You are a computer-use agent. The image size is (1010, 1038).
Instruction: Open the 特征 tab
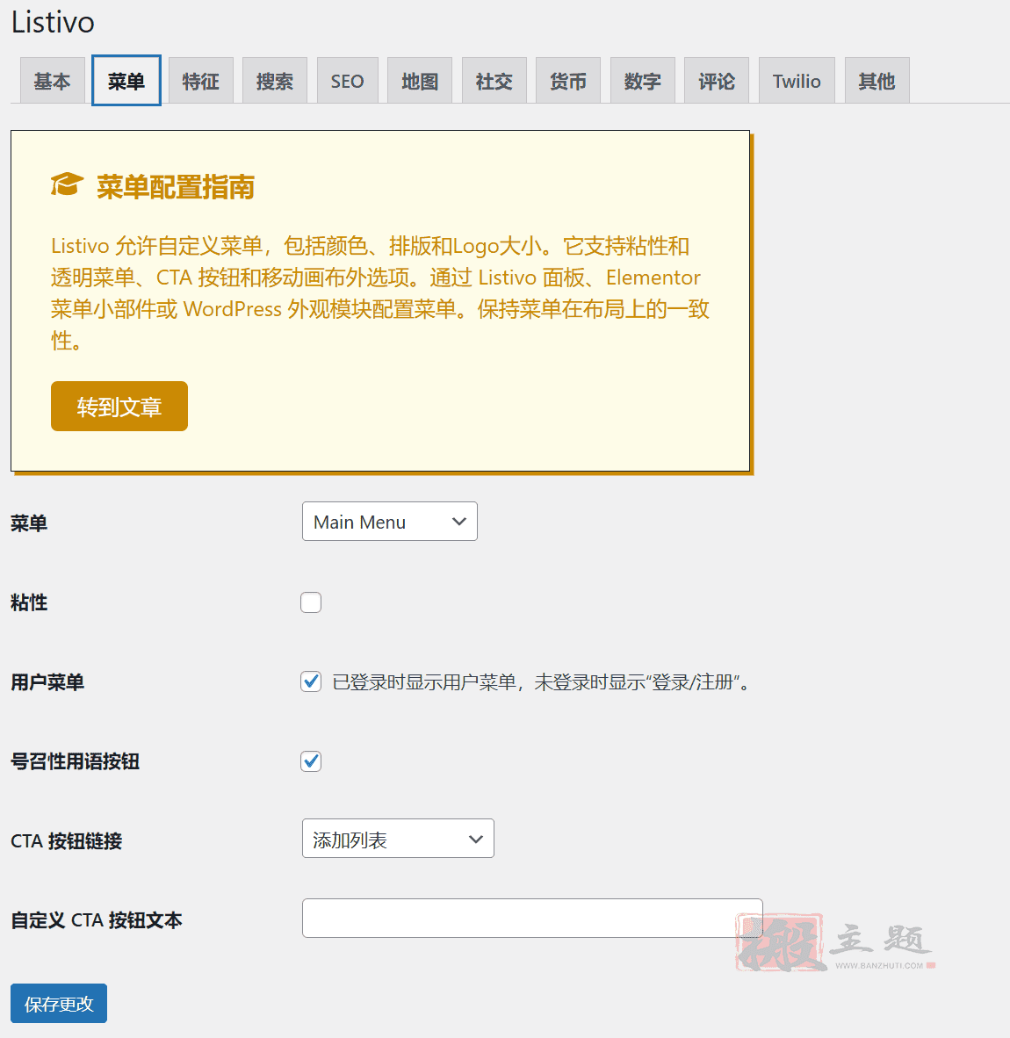point(200,81)
